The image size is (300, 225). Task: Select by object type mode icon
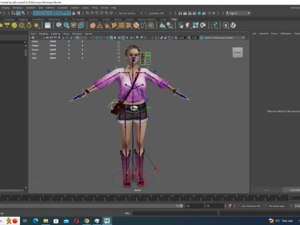18,13
